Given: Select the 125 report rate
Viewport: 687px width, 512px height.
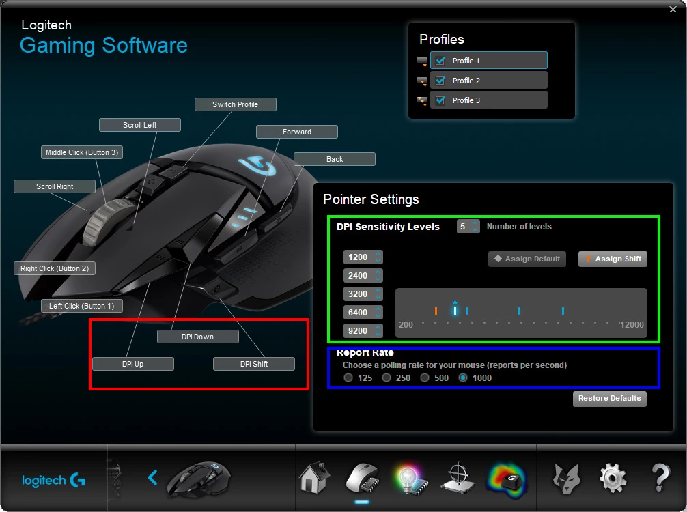Looking at the screenshot, I should (348, 378).
